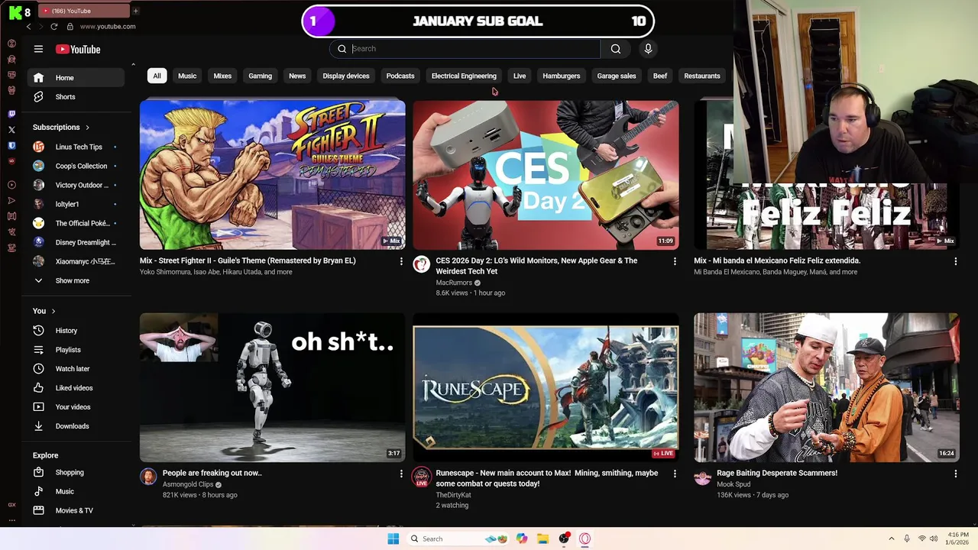978x550 pixels.
Task: Click the Windows Start button
Action: point(393,539)
